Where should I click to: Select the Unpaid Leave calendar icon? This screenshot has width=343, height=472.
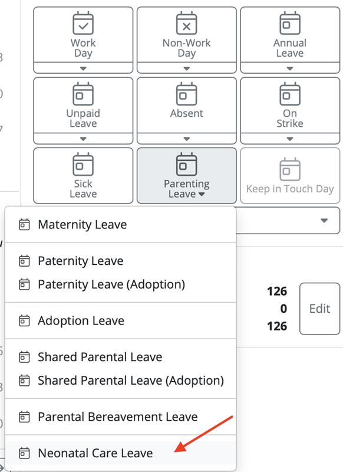coord(83,93)
